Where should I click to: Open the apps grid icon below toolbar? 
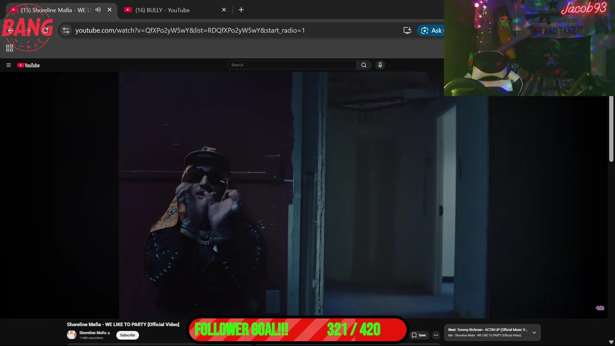click(9, 48)
